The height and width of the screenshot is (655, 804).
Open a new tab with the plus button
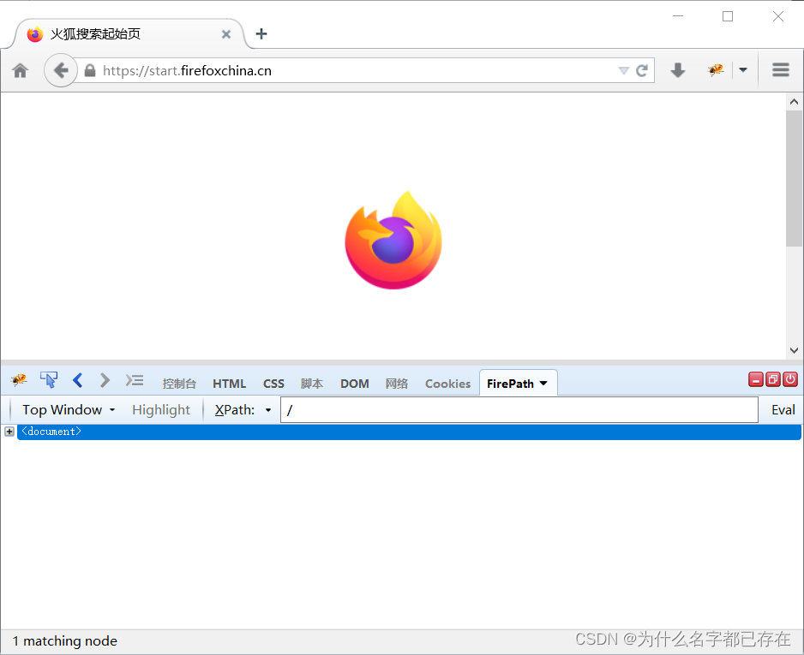pyautogui.click(x=261, y=33)
